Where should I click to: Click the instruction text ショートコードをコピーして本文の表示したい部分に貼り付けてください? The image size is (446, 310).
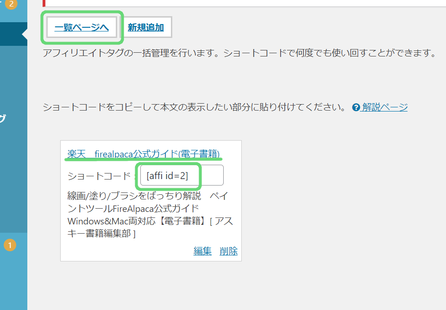click(x=194, y=107)
